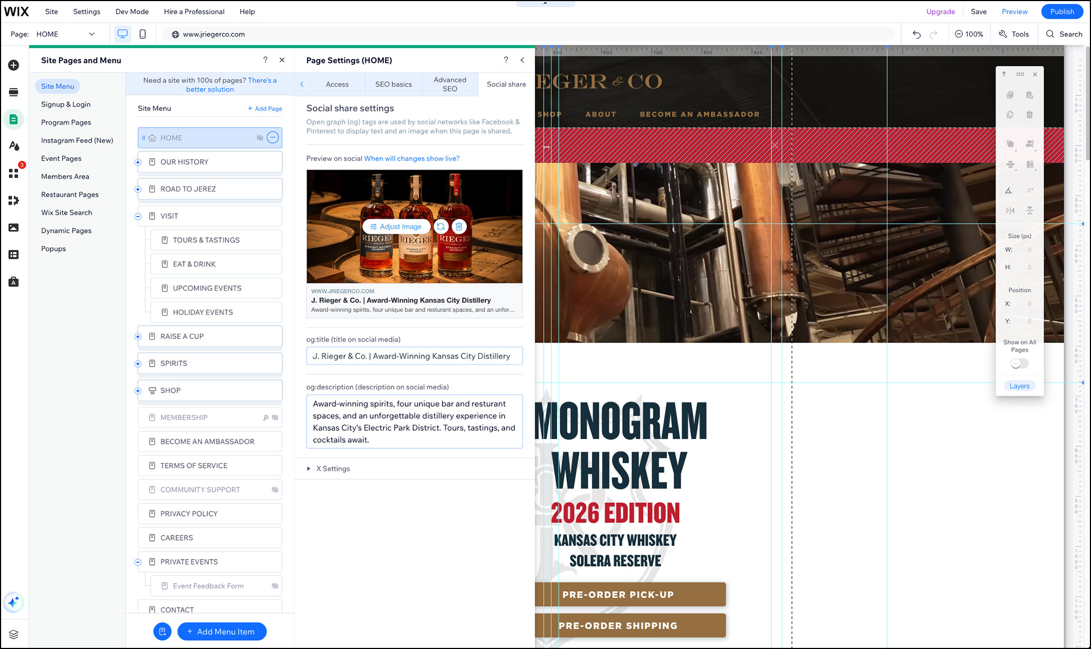Toggle HOME page hidden eye icon

coord(260,138)
